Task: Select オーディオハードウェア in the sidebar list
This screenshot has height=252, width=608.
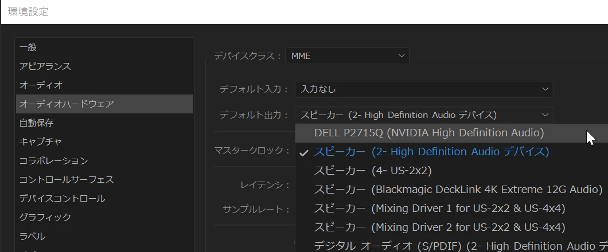Action: (x=104, y=104)
